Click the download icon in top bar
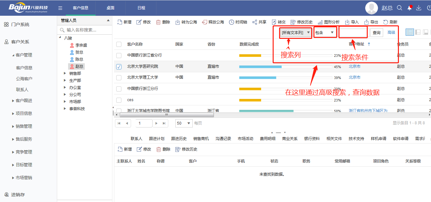The height and width of the screenshot is (202, 431). click(x=418, y=8)
